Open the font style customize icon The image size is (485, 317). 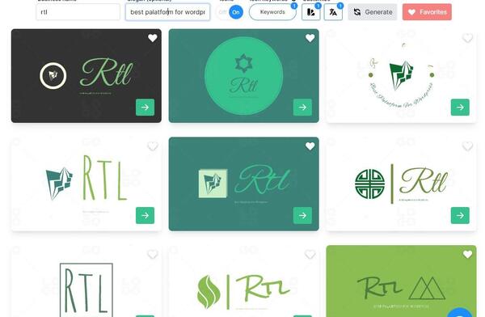click(311, 12)
